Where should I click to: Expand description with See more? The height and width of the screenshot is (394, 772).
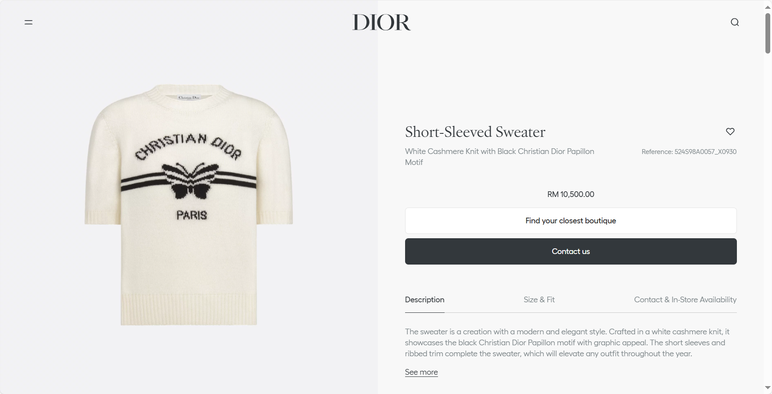421,372
